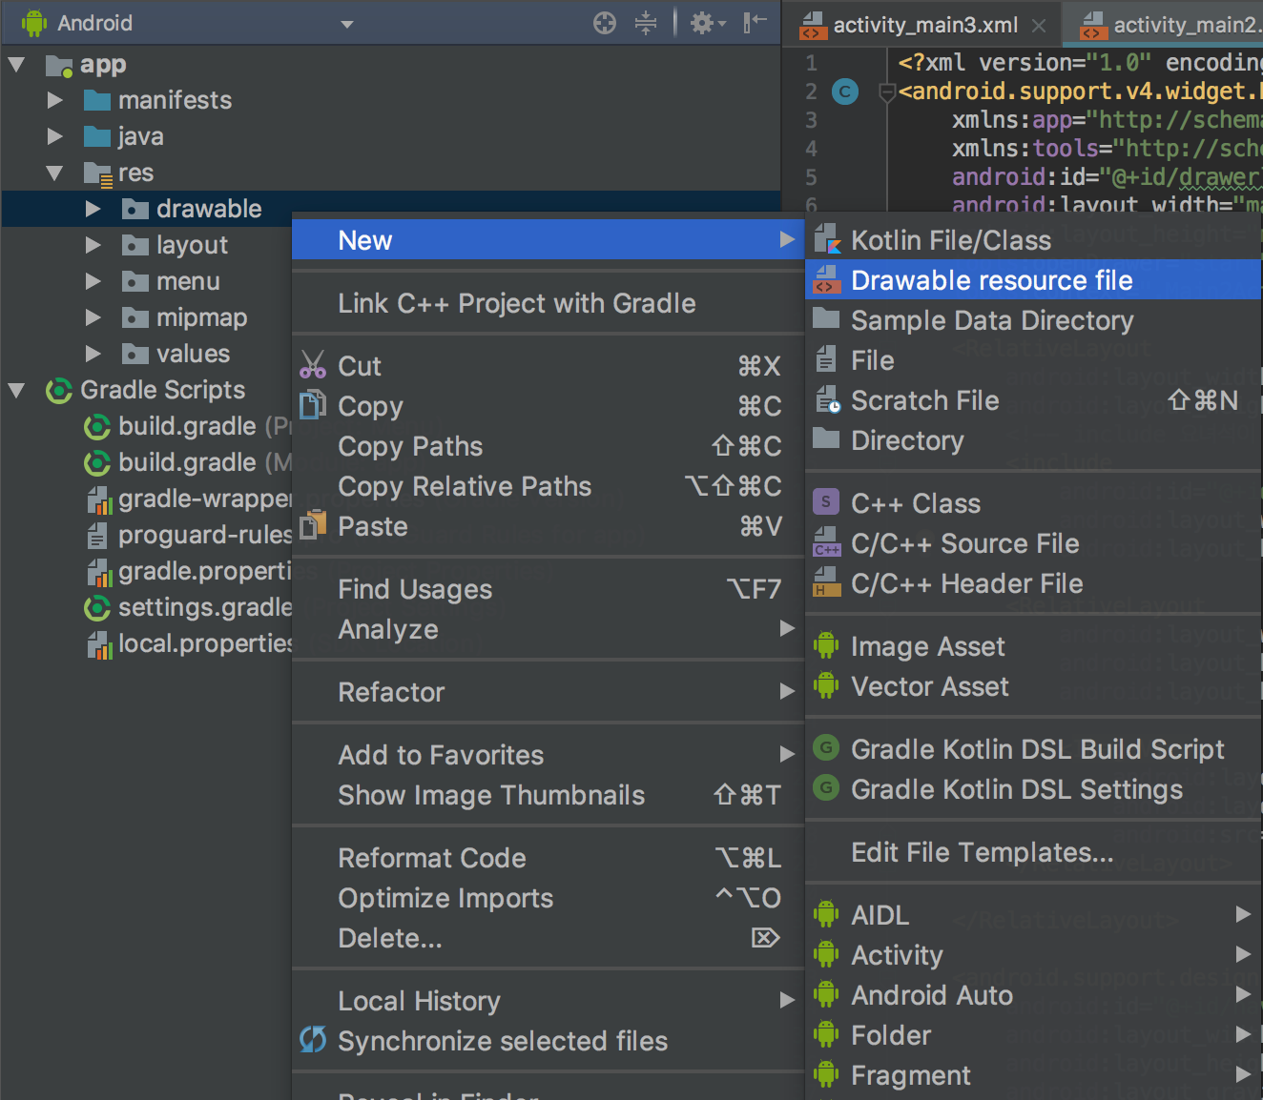
Task: Choose Optimize Imports
Action: [x=548, y=898]
